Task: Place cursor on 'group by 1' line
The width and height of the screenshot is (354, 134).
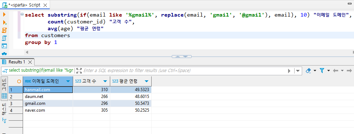Action: click(41, 42)
